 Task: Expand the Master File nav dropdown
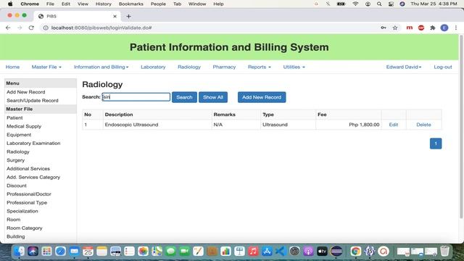(x=46, y=67)
